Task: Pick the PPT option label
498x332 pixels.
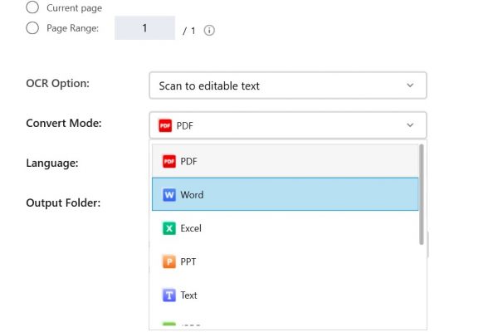Action: 188,261
